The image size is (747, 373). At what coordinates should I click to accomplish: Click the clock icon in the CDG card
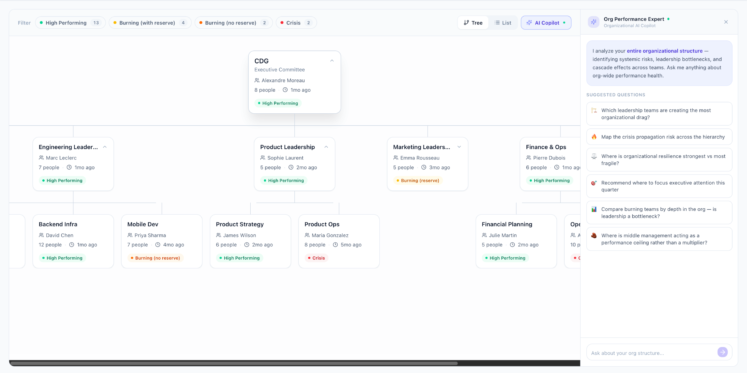coord(285,90)
